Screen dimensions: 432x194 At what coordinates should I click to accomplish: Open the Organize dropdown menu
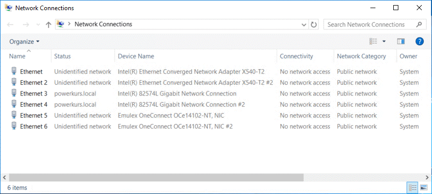(x=24, y=42)
